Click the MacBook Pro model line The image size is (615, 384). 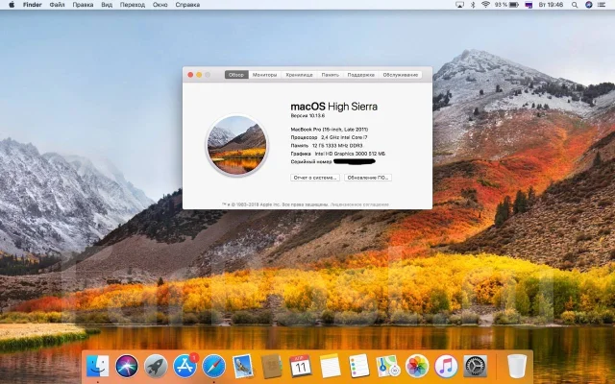click(329, 130)
